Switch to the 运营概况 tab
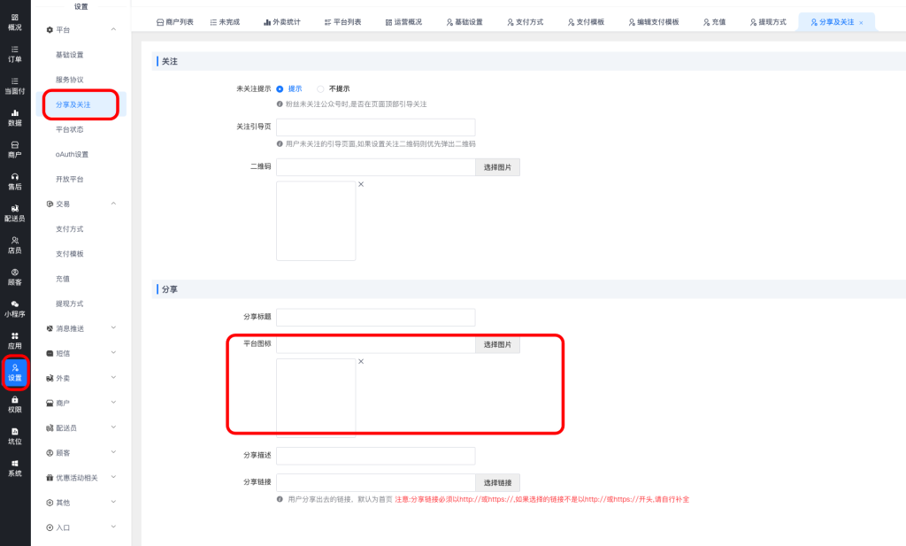Image resolution: width=906 pixels, height=546 pixels. coord(406,21)
